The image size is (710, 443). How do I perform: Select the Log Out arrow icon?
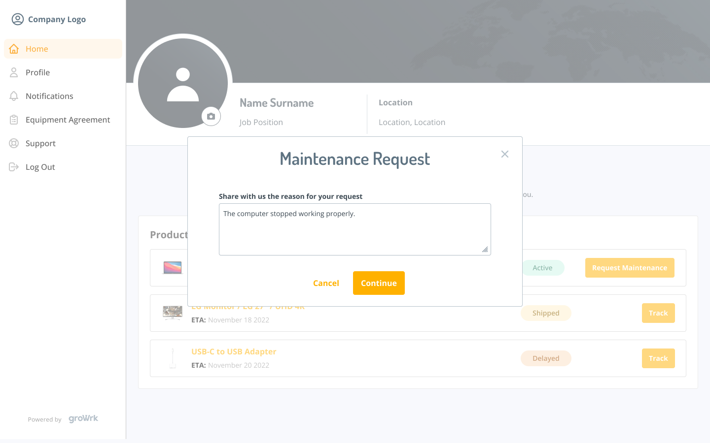pyautogui.click(x=14, y=167)
